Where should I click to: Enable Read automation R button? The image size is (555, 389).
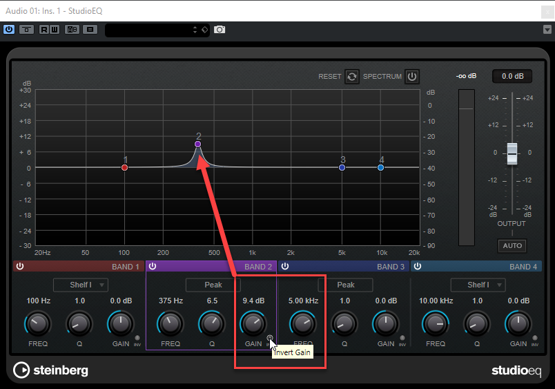point(44,30)
